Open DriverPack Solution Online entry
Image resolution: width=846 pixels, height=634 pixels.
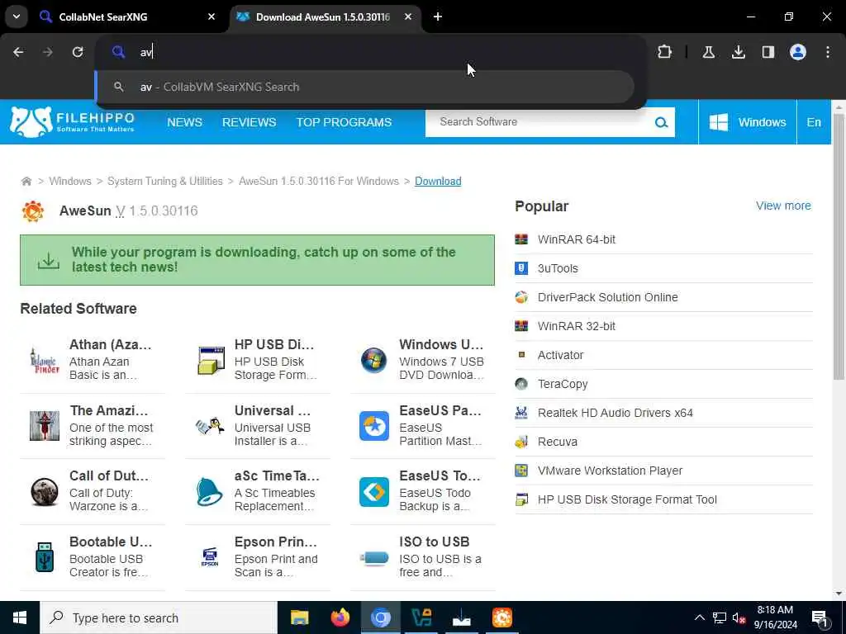[607, 297]
